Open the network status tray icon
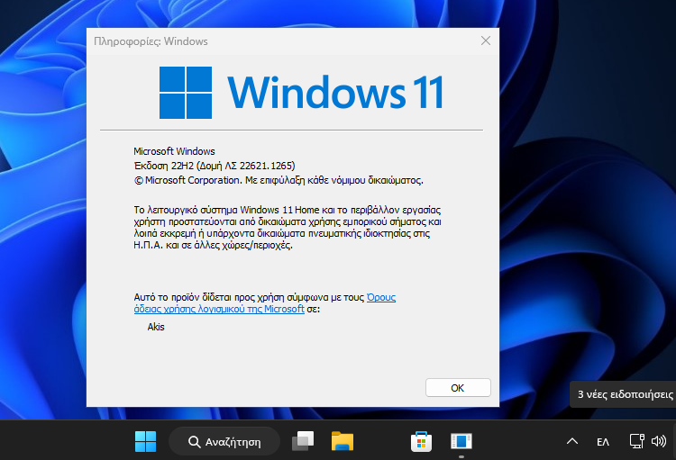The width and height of the screenshot is (676, 460). click(636, 441)
